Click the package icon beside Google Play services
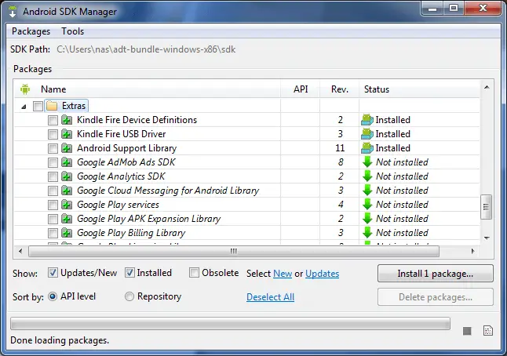This screenshot has width=507, height=356. click(67, 205)
